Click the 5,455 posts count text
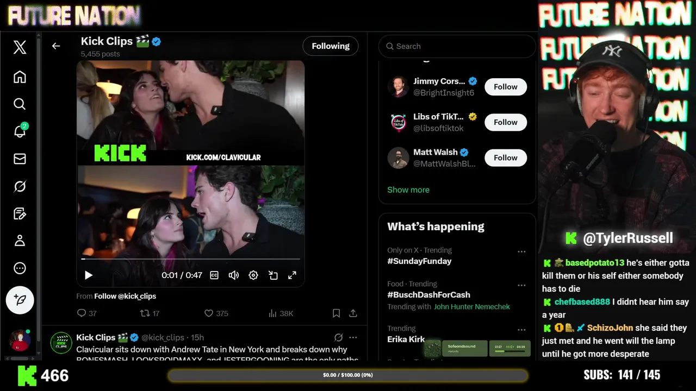This screenshot has height=391, width=696. click(101, 54)
